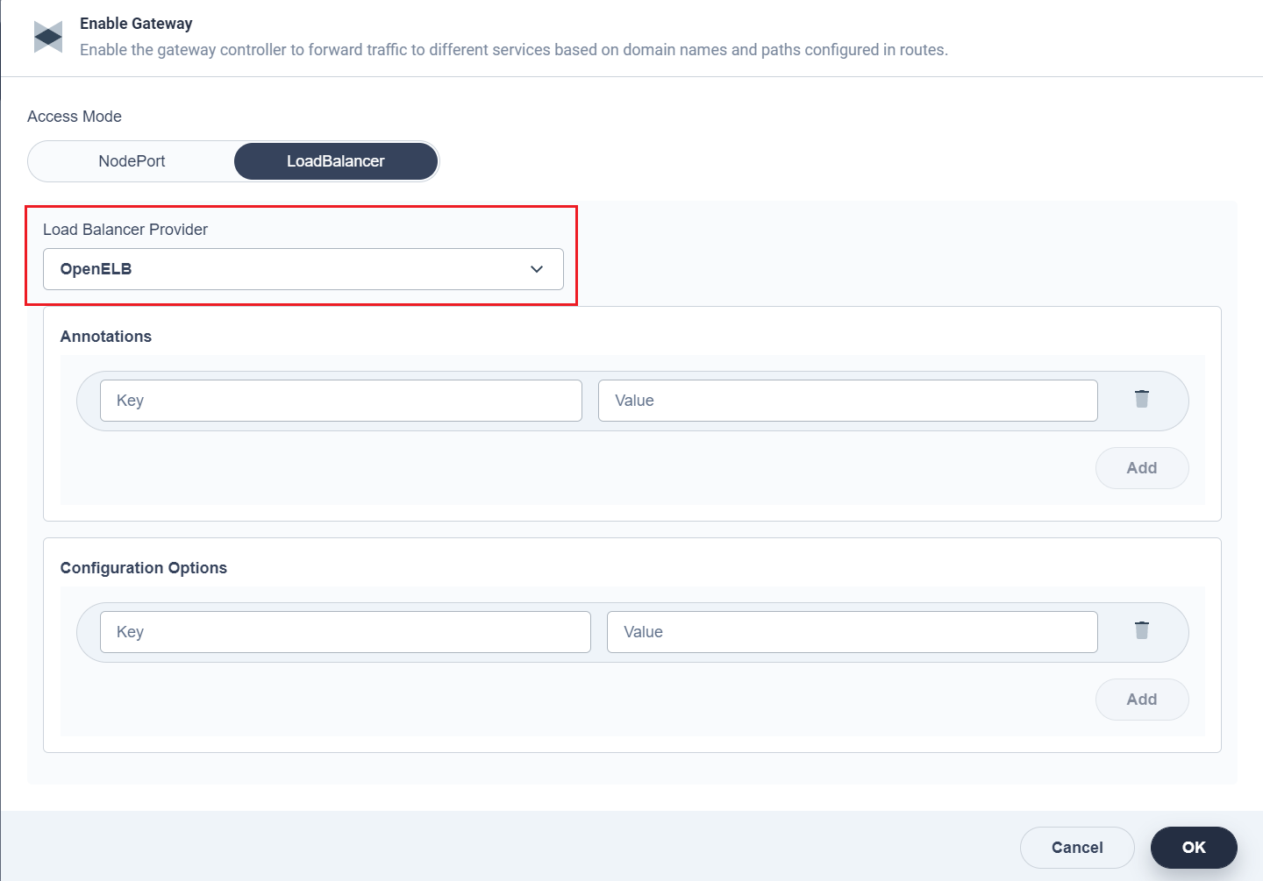Cancel the gateway configuration
The width and height of the screenshot is (1263, 881).
[x=1077, y=847]
